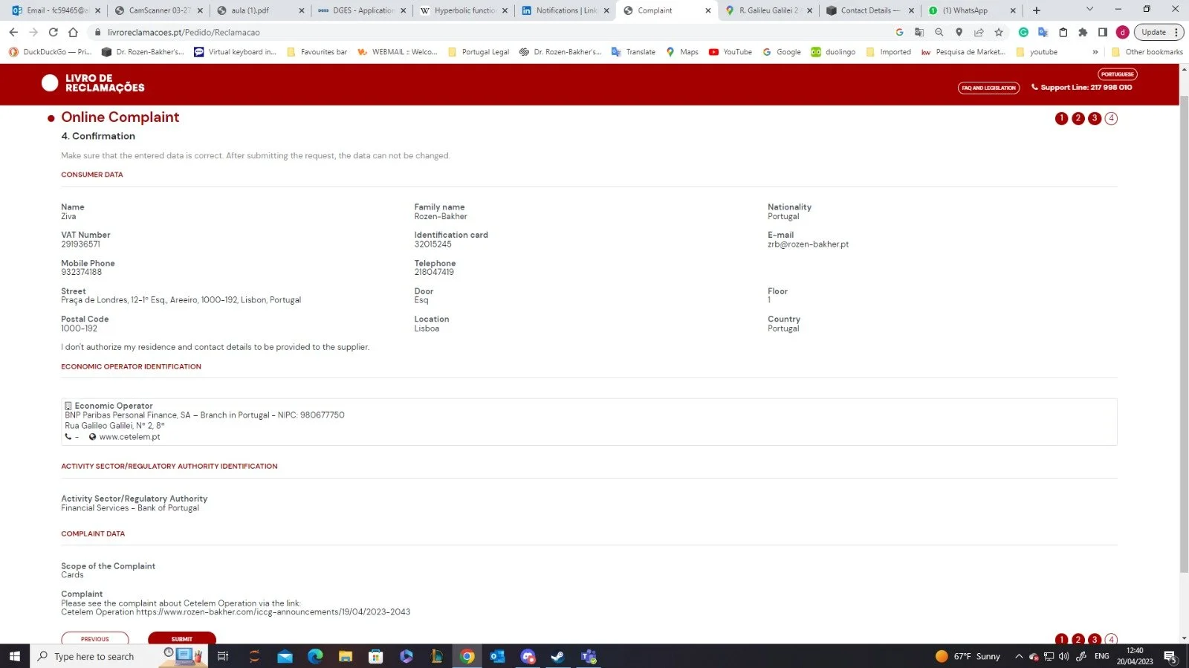1189x668 pixels.
Task: Open the Favourites bar bookmark folder
Action: click(317, 52)
